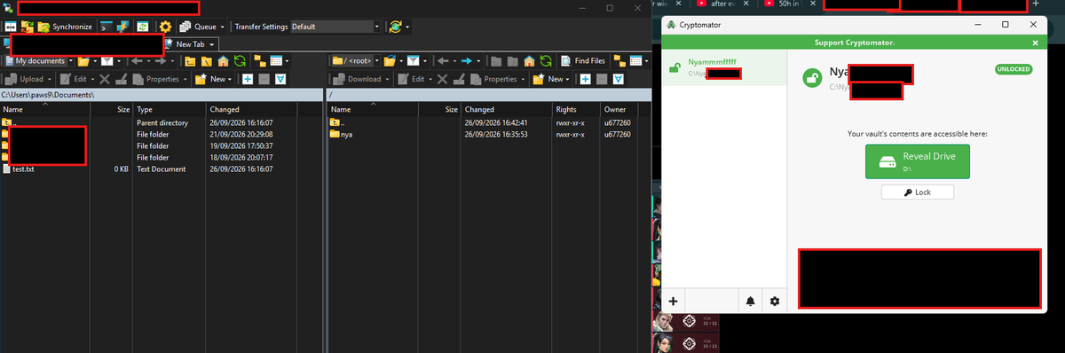Add a vault with Cryptomator plus icon

pos(673,302)
